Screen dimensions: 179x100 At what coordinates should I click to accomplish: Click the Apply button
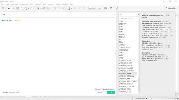tap(100, 92)
